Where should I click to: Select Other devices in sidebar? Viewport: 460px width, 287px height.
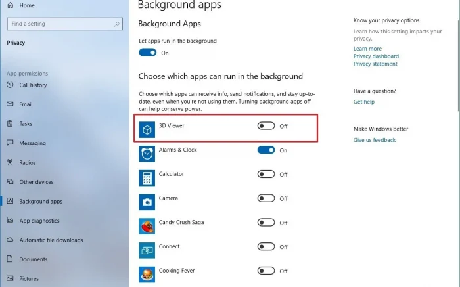pos(36,182)
